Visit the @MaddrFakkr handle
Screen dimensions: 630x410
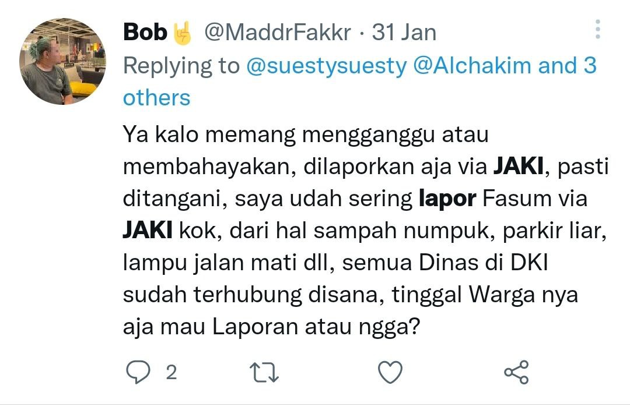[x=278, y=33]
